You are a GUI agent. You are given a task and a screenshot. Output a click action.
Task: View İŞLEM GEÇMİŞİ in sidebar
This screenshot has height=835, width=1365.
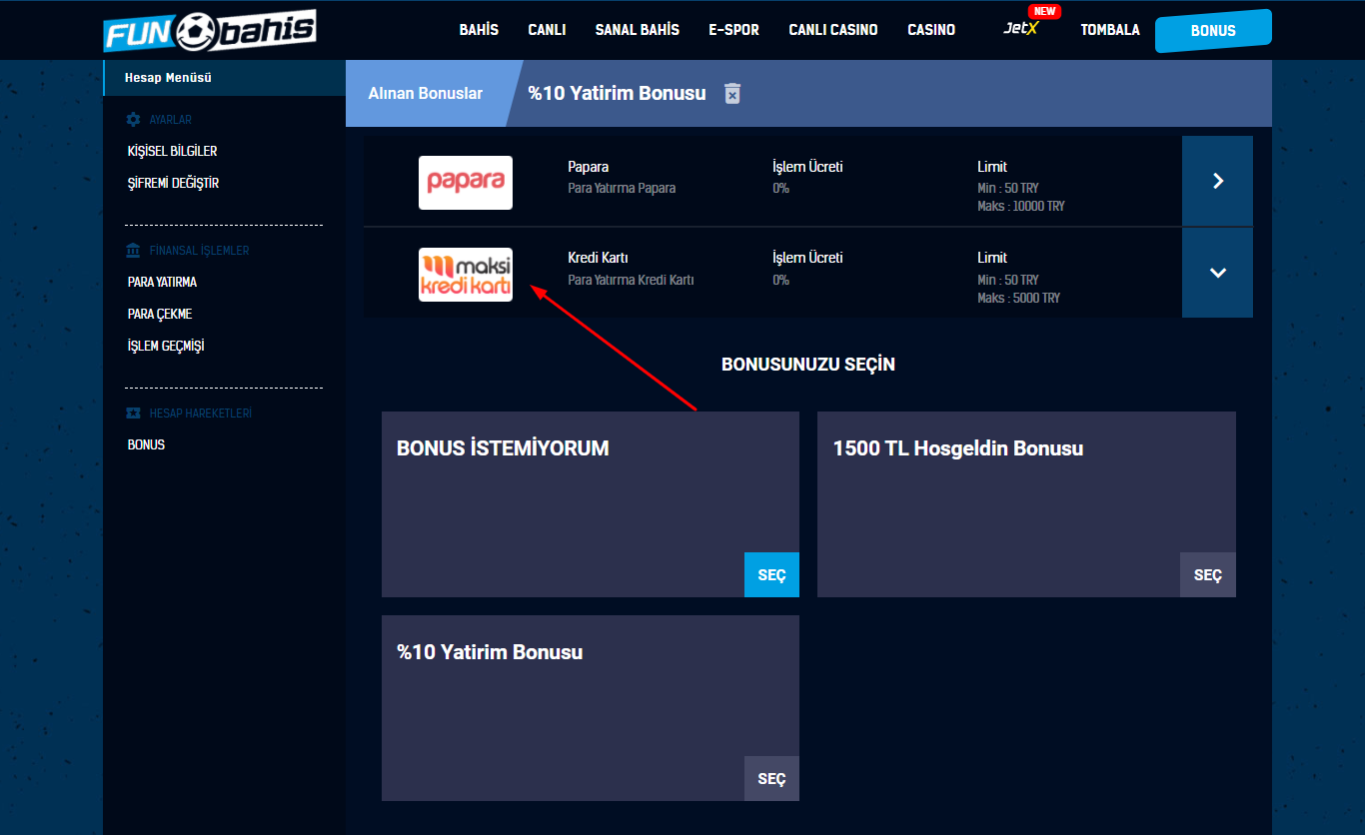click(x=166, y=347)
